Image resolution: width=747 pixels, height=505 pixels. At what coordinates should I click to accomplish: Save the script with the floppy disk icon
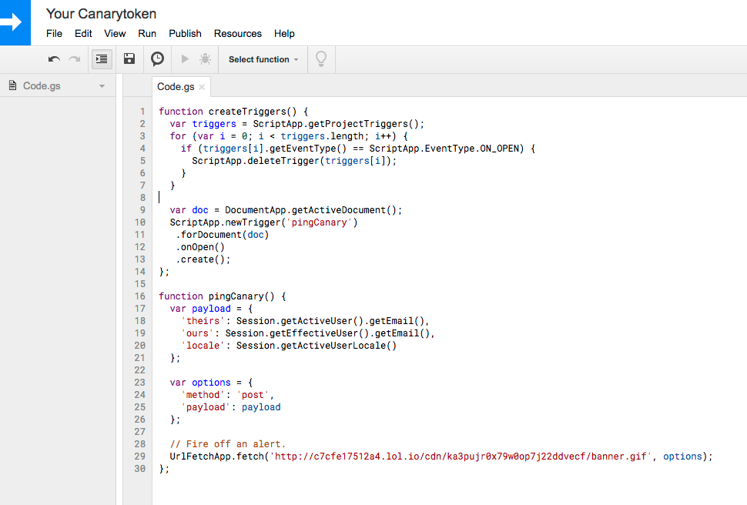click(x=129, y=59)
